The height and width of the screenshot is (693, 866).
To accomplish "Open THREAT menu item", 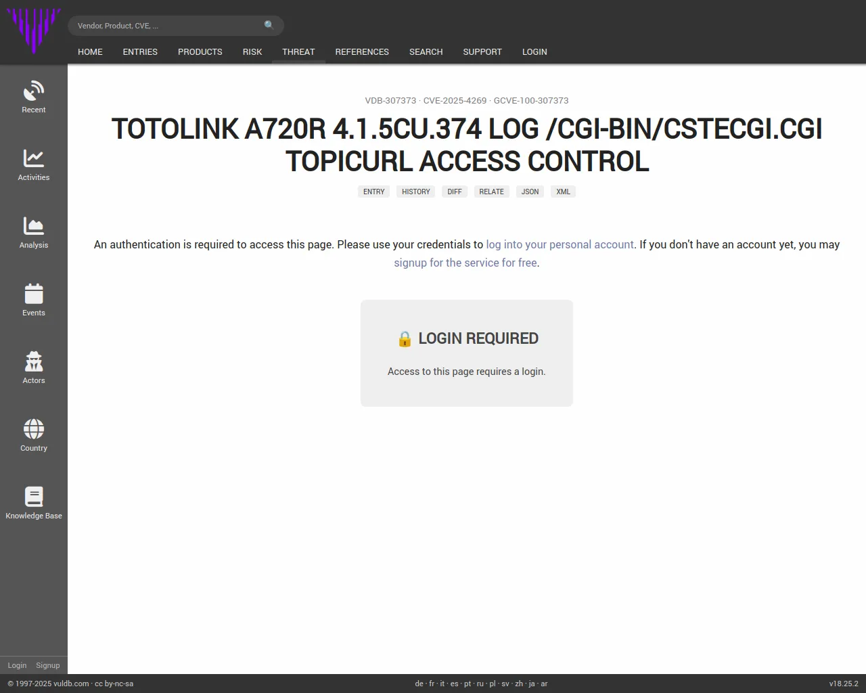I will click(x=298, y=51).
